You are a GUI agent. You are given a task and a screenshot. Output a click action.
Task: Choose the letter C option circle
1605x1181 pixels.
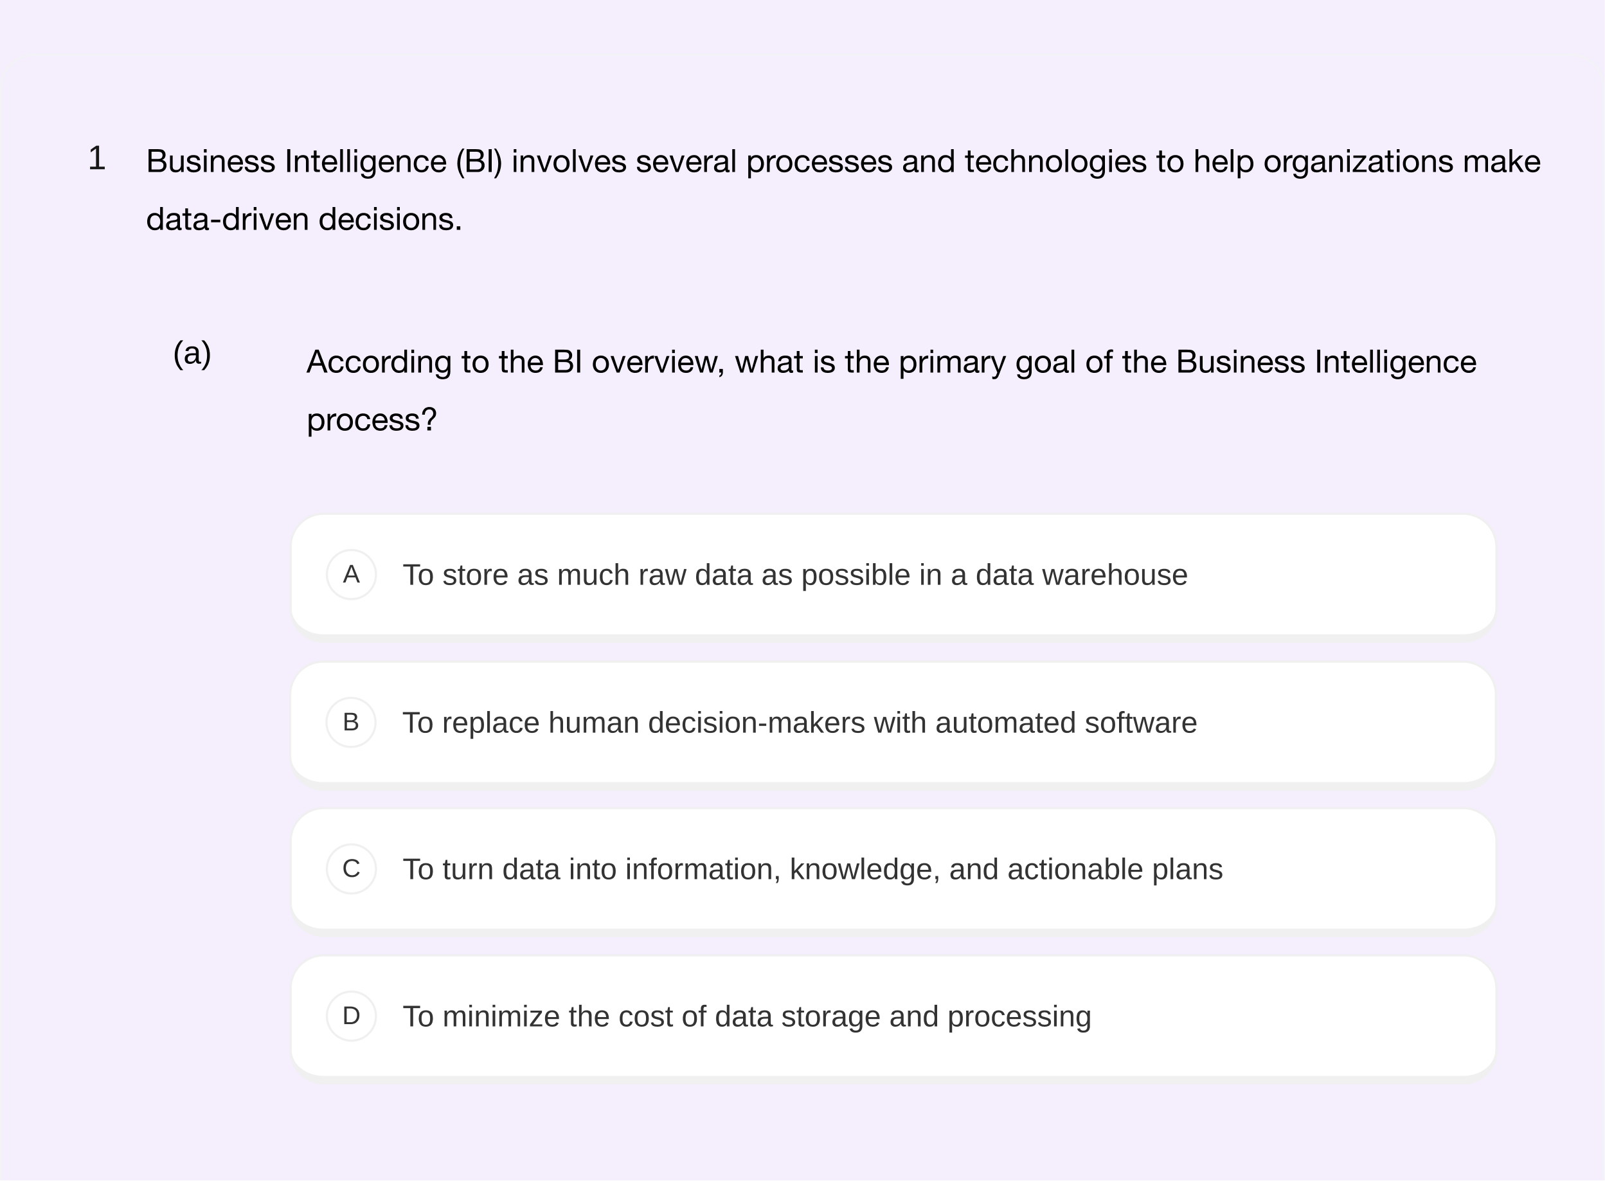(x=351, y=869)
